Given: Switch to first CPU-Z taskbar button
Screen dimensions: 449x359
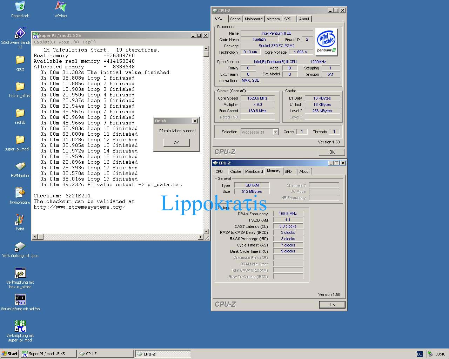Looking at the screenshot, I should (x=106, y=354).
